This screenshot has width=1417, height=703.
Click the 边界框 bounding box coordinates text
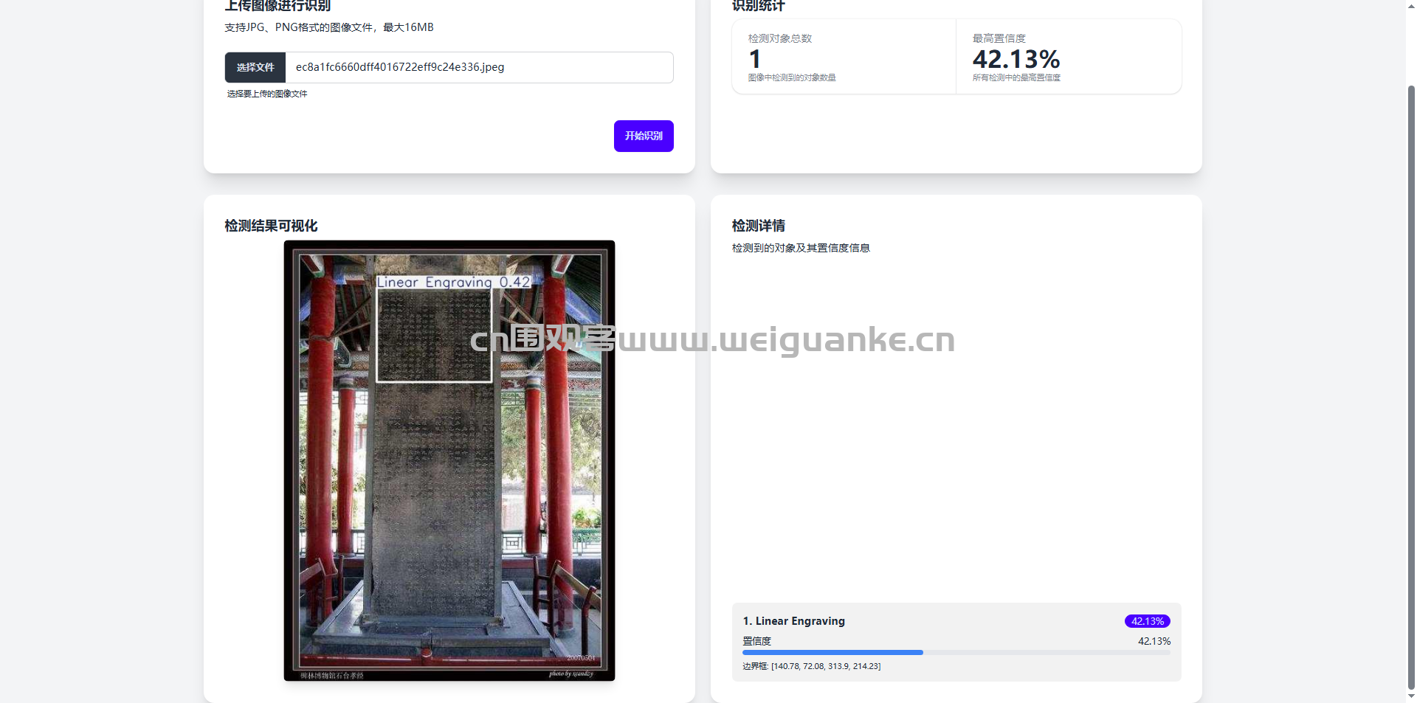pyautogui.click(x=811, y=666)
